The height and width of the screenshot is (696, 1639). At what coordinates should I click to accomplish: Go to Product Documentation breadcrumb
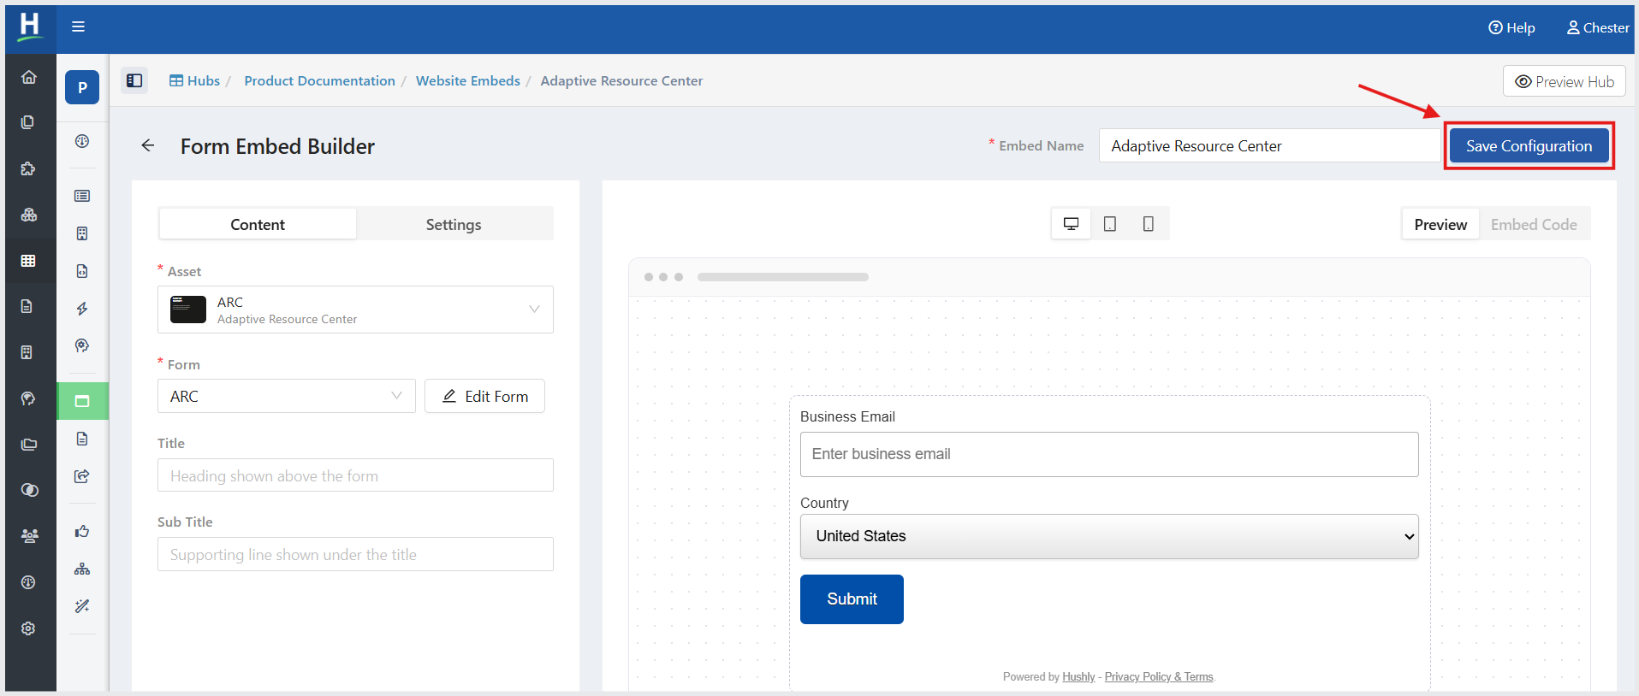(319, 80)
